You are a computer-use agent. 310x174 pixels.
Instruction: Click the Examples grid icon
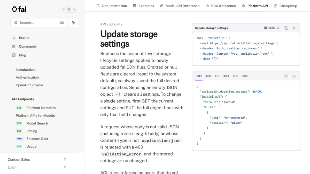[x=135, y=6]
